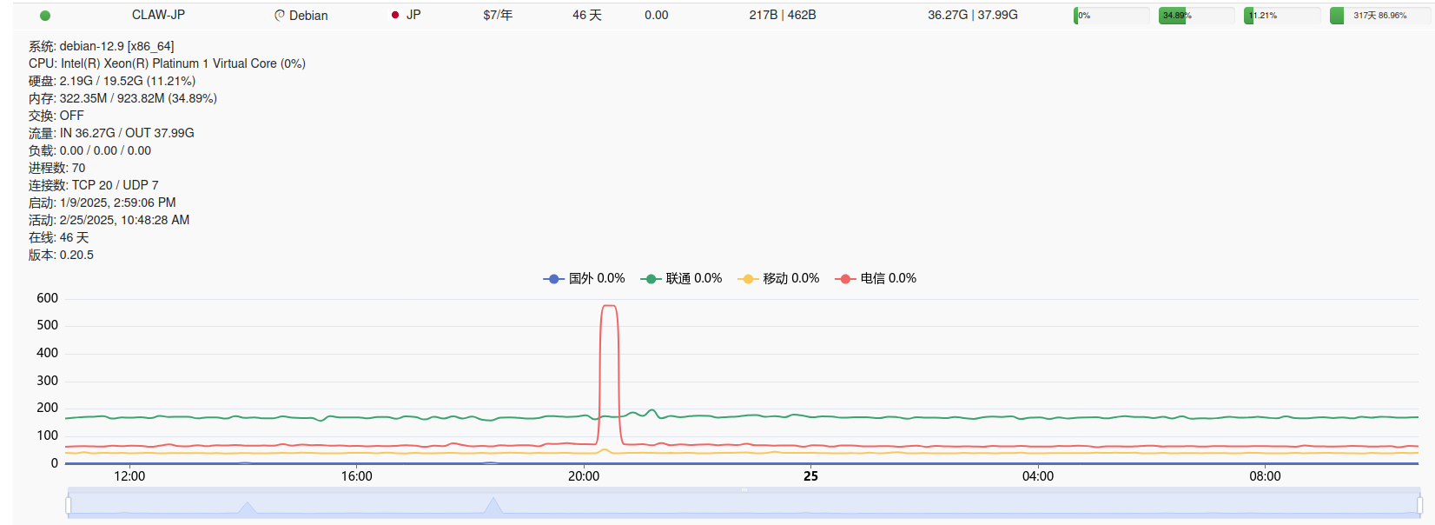Click the 硬盘: 2.19G / 19.52G line
This screenshot has height=525, width=1435.
coord(112,81)
